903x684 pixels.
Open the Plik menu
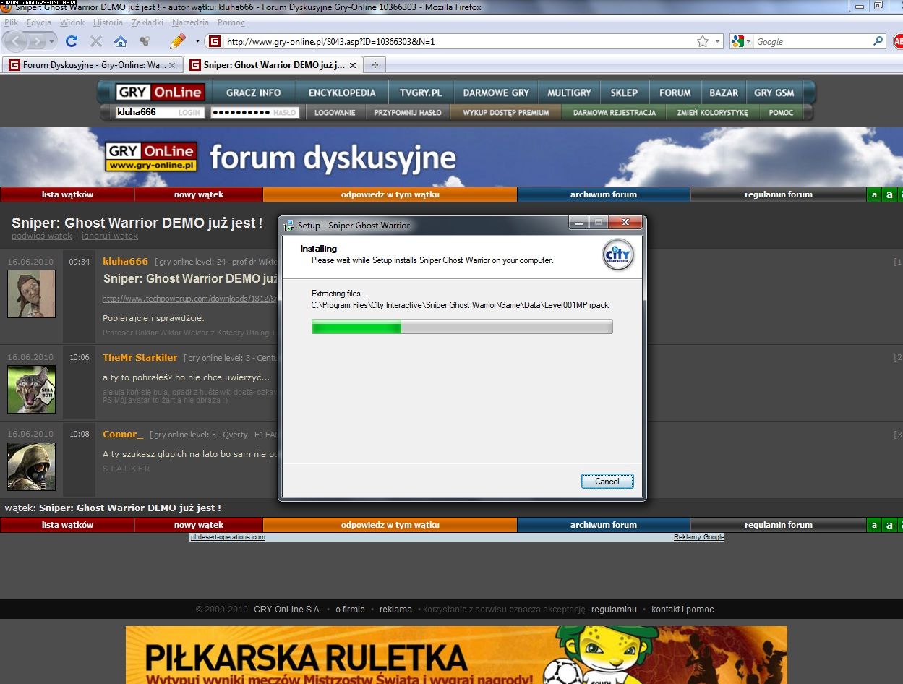[x=11, y=22]
